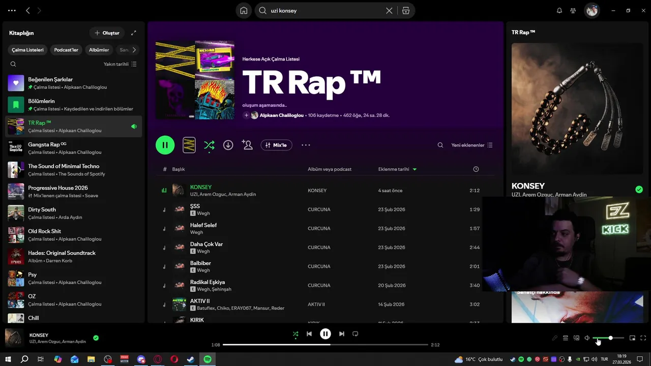651x366 pixels.
Task: Click the playlist preview cover icon next to pause
Action: point(189,145)
